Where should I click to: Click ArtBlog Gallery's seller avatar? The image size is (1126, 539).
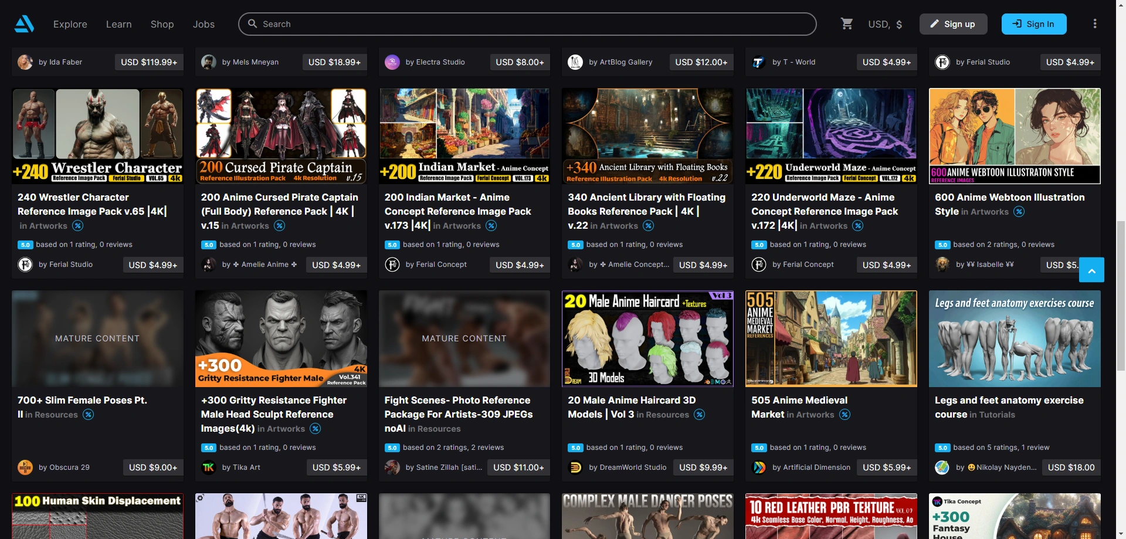575,62
